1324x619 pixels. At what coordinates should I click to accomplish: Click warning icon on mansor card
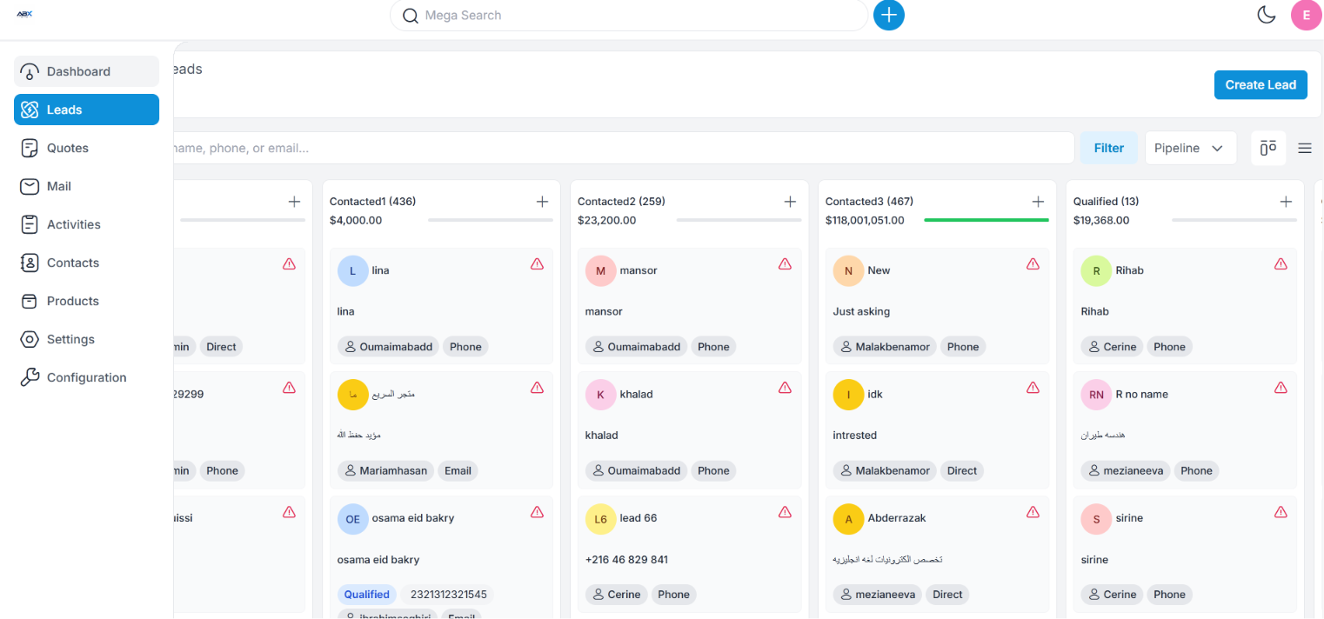785,263
